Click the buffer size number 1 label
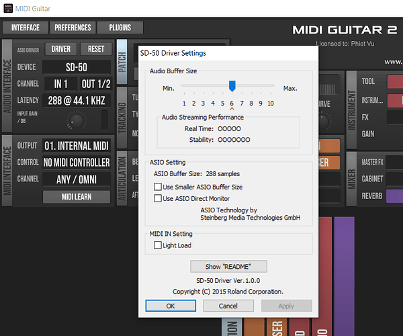 pos(184,103)
